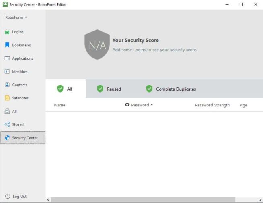This screenshot has width=263, height=203.
Task: Click the Security Center shield icon
Action: point(7,138)
